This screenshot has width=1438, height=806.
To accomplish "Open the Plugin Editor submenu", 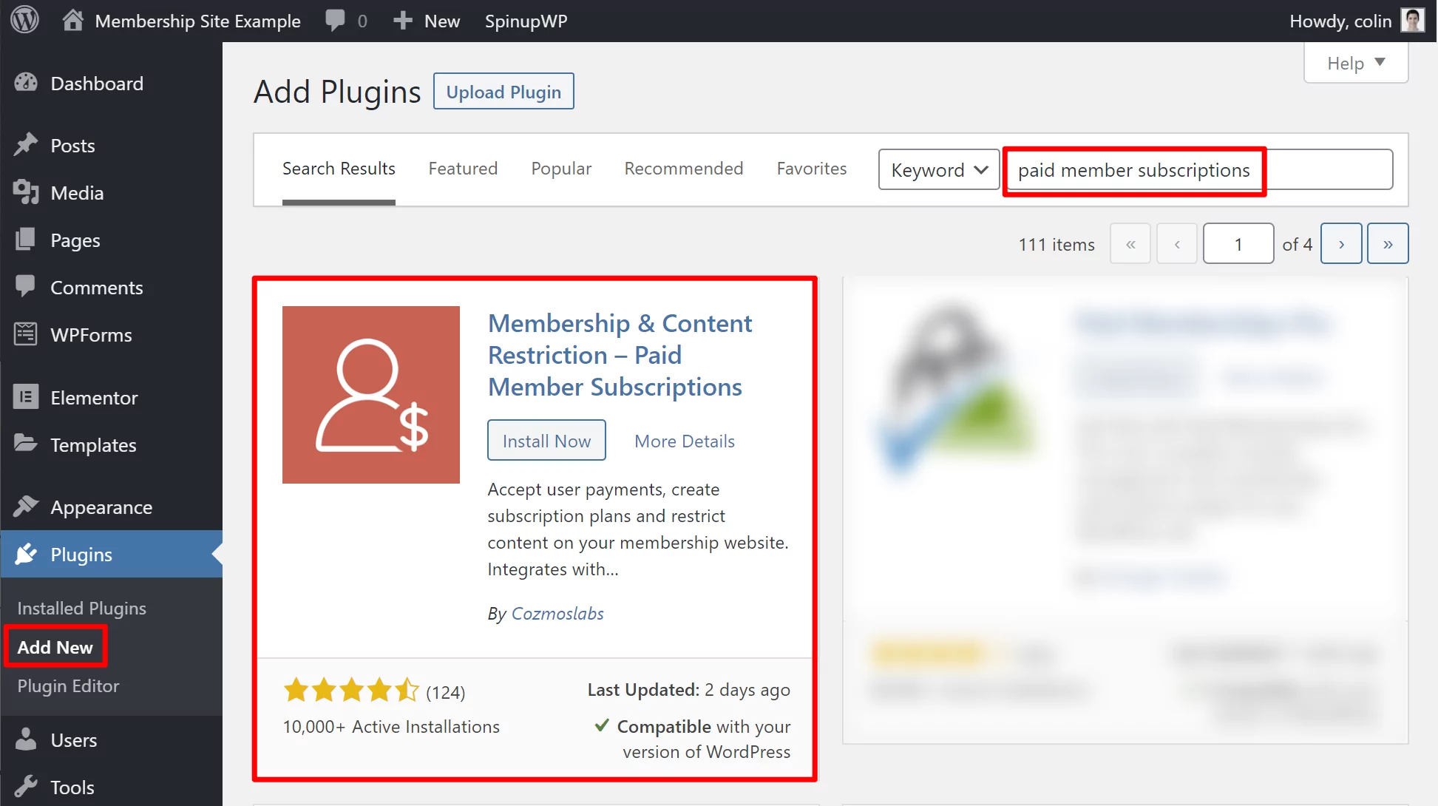I will [68, 686].
